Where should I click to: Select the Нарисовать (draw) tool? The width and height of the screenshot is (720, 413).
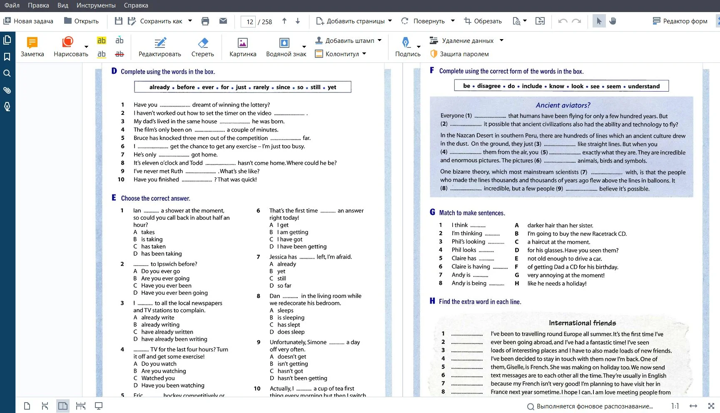tap(71, 47)
